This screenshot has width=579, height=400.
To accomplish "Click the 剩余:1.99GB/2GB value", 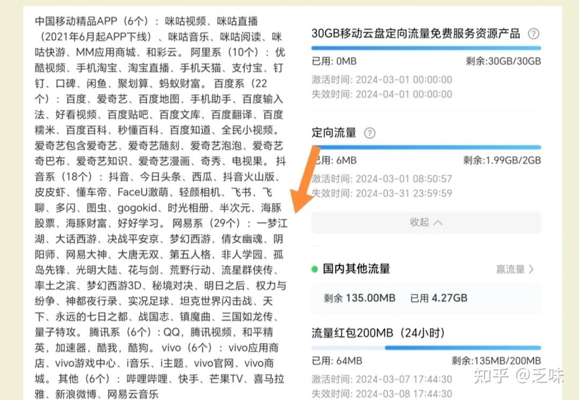I will point(502,160).
